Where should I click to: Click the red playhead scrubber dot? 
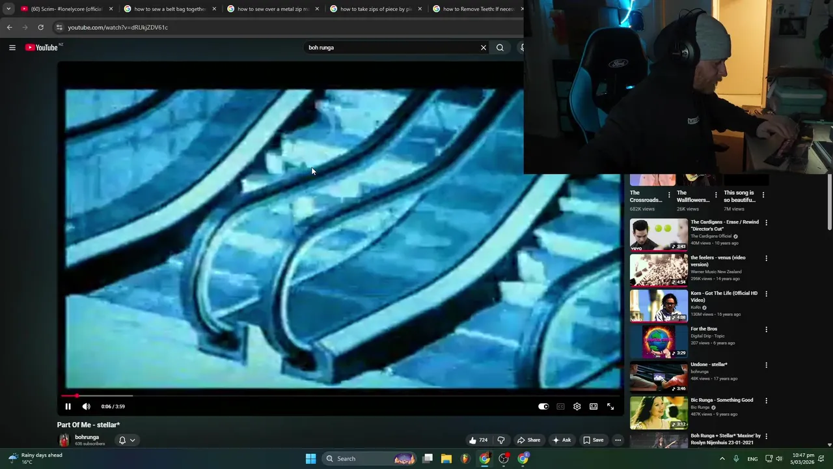tap(76, 395)
